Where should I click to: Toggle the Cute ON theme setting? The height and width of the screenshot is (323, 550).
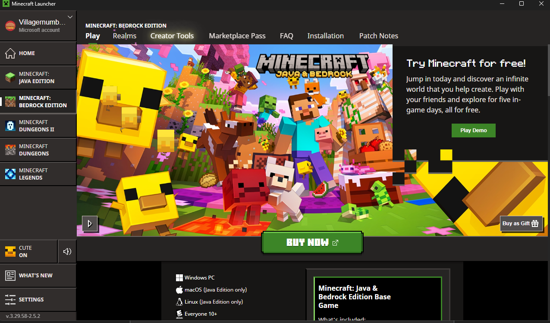pyautogui.click(x=28, y=252)
